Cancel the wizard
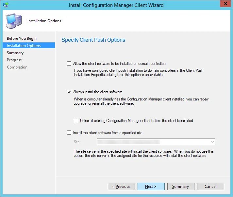 coord(210,186)
